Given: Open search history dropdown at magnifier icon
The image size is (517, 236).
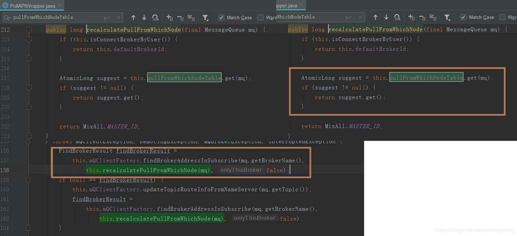Looking at the screenshot, I should click(x=7, y=17).
